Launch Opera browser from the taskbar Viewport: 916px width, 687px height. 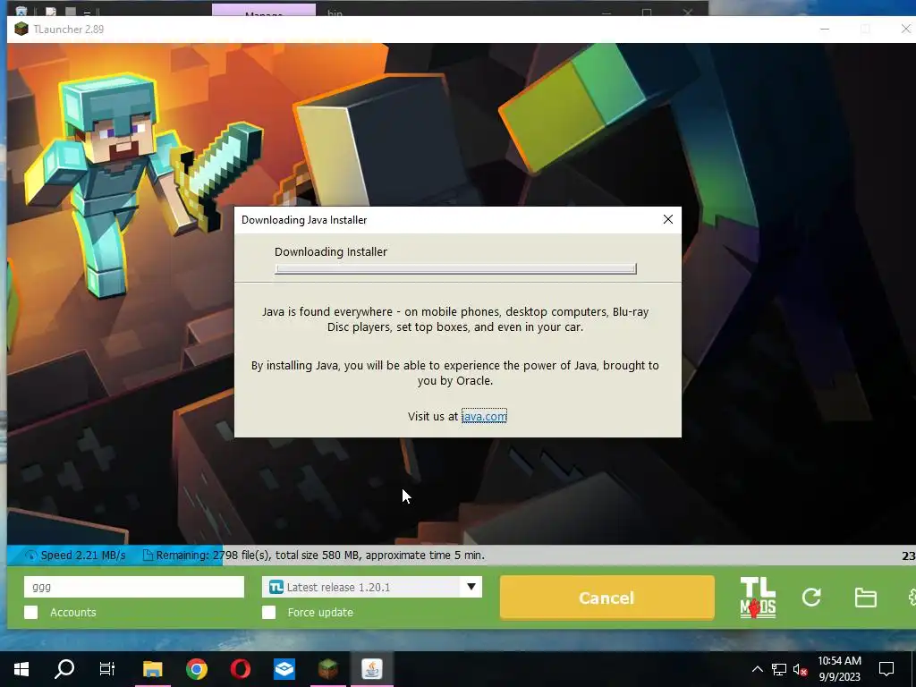pyautogui.click(x=240, y=669)
